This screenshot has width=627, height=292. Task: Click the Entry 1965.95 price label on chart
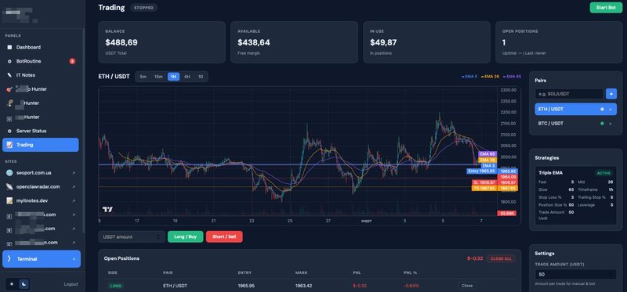(481, 171)
